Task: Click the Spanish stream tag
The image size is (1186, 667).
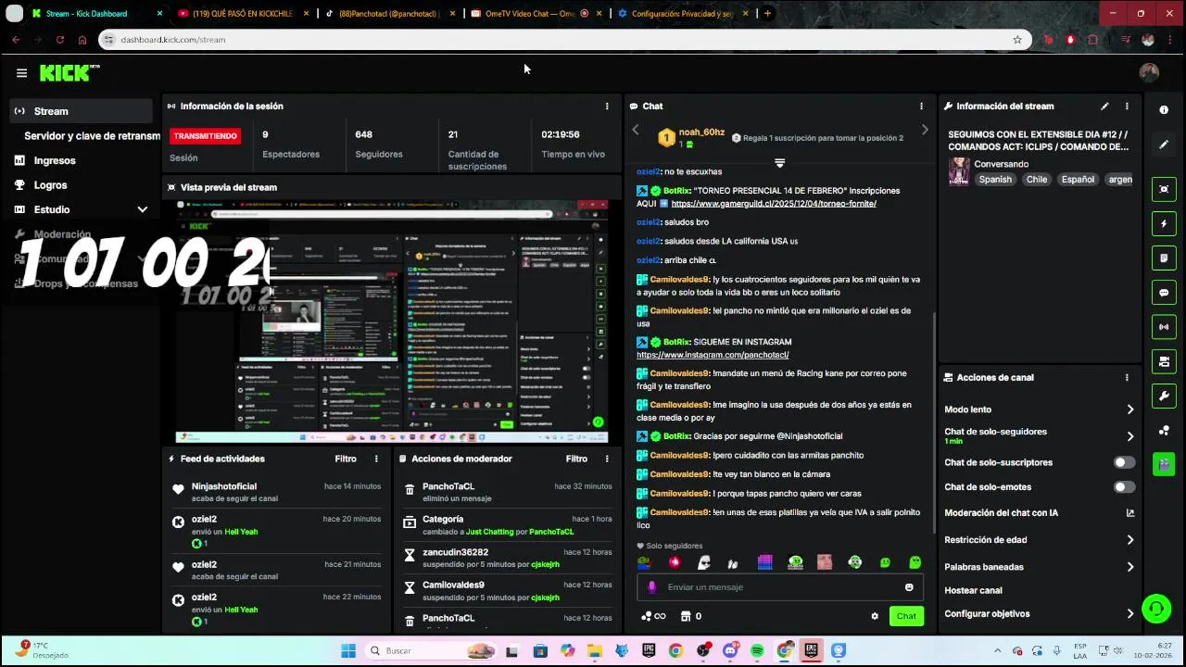Action: click(995, 180)
